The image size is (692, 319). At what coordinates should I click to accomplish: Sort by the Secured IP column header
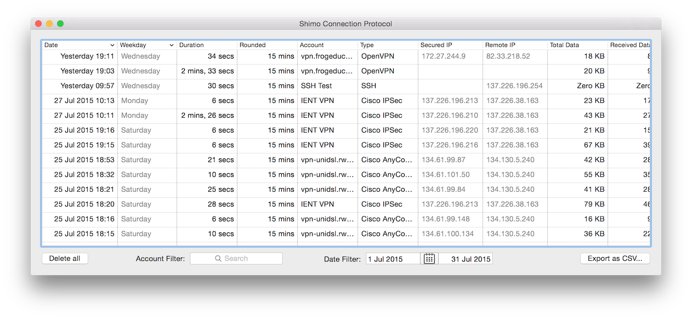pyautogui.click(x=450, y=45)
